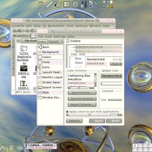Open Window Decorations module

(x=50, y=98)
